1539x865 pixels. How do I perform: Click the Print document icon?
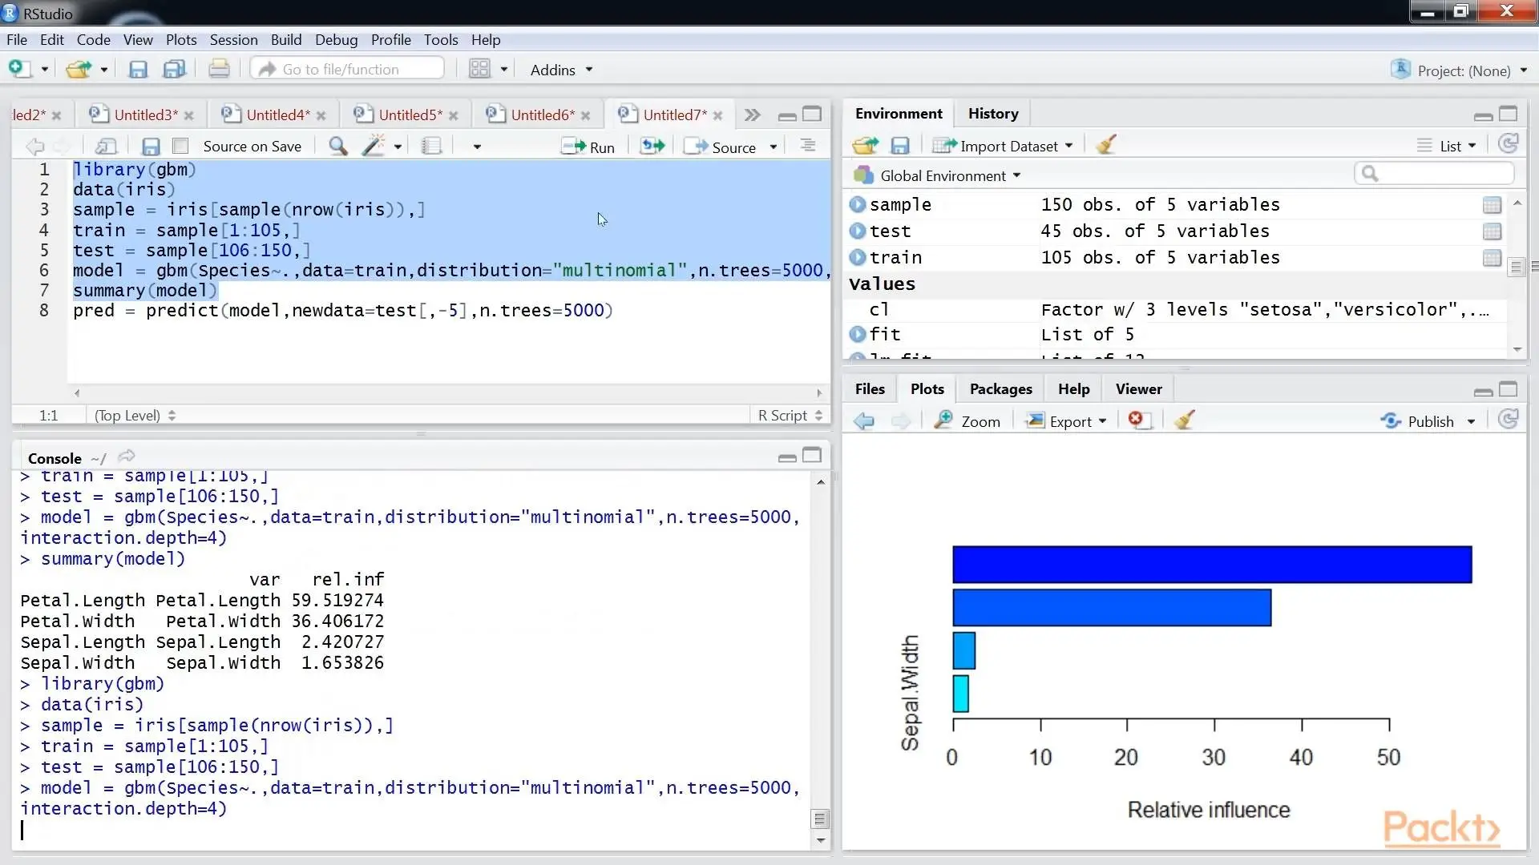coord(218,70)
